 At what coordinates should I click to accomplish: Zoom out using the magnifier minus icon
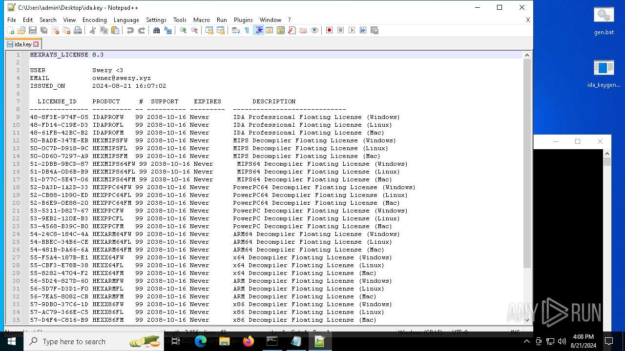point(194,30)
